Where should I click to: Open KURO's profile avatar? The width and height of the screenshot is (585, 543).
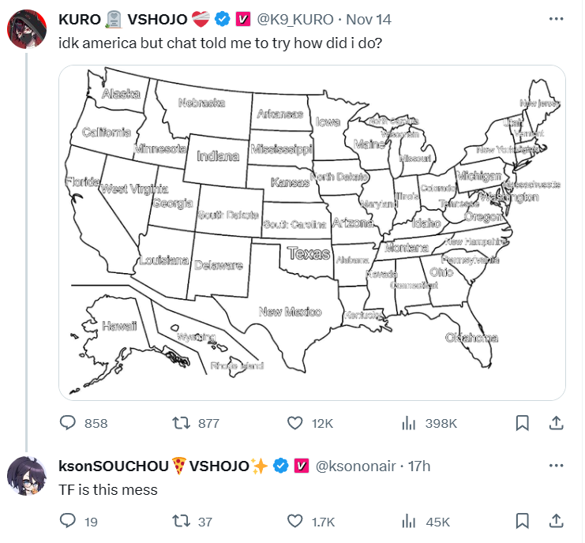(x=27, y=29)
